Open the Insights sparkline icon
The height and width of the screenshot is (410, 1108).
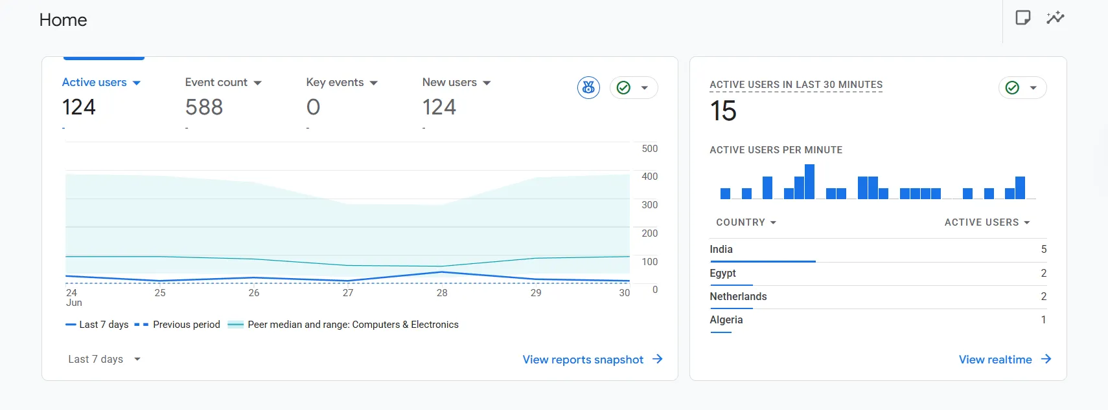tap(1056, 17)
